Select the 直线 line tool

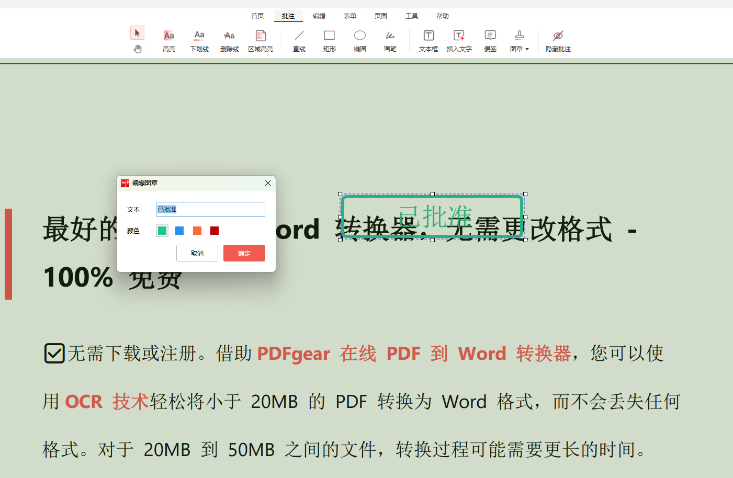(299, 41)
